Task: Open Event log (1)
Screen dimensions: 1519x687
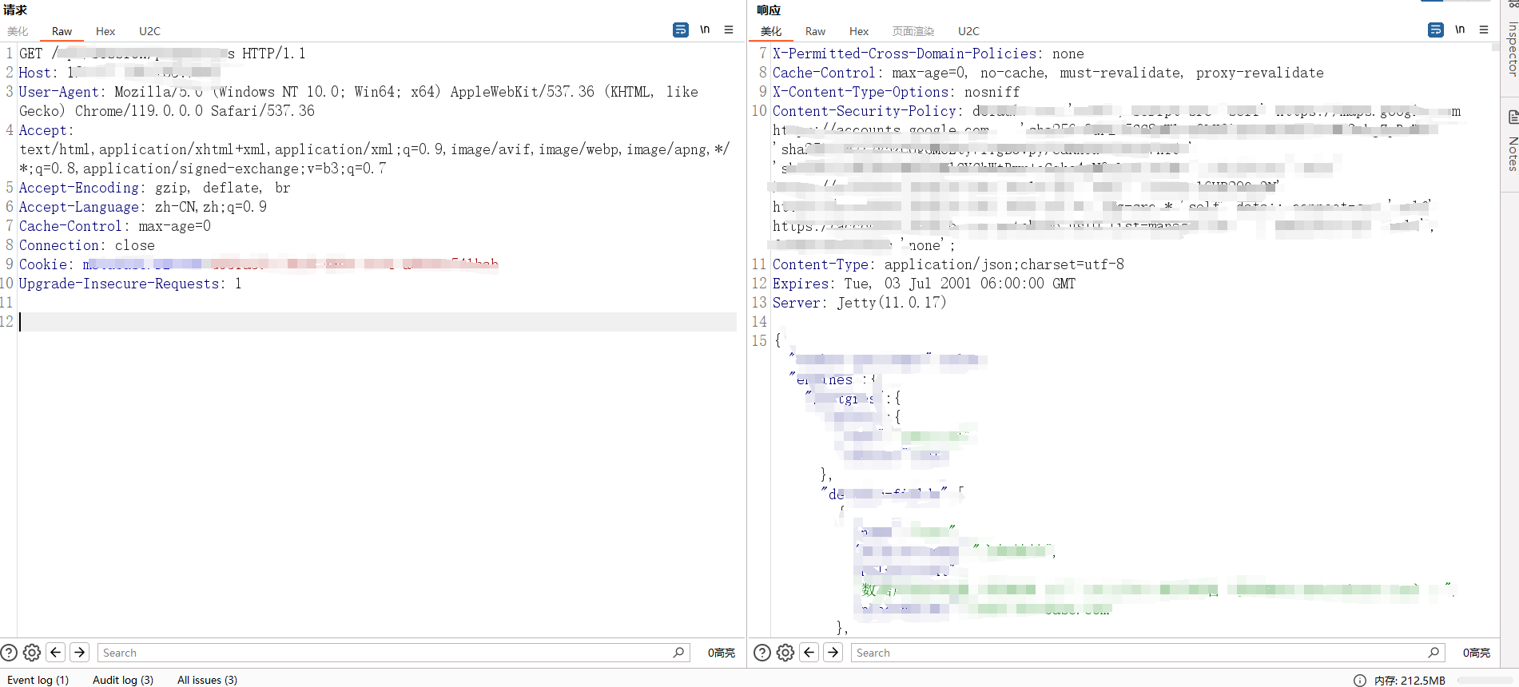Action: (x=38, y=680)
